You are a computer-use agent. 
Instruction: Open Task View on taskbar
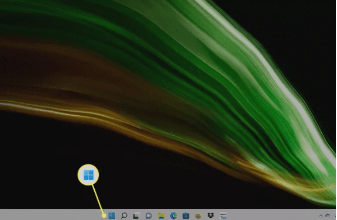[136, 215]
